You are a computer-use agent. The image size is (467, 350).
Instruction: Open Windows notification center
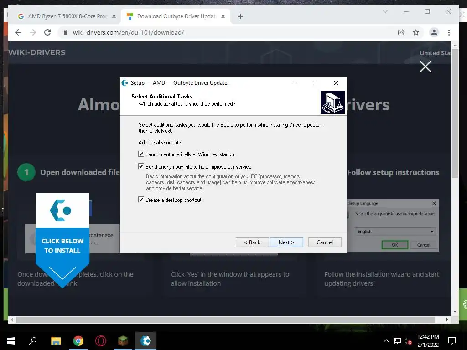[452, 341]
